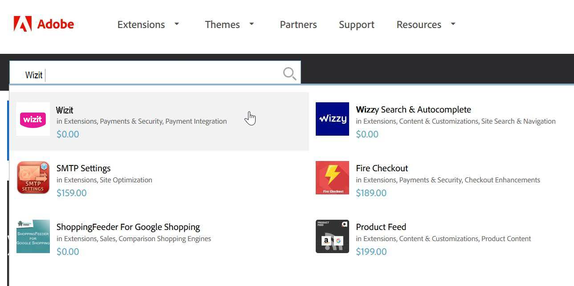574x286 pixels.
Task: Click the Adobe logo
Action: point(44,24)
